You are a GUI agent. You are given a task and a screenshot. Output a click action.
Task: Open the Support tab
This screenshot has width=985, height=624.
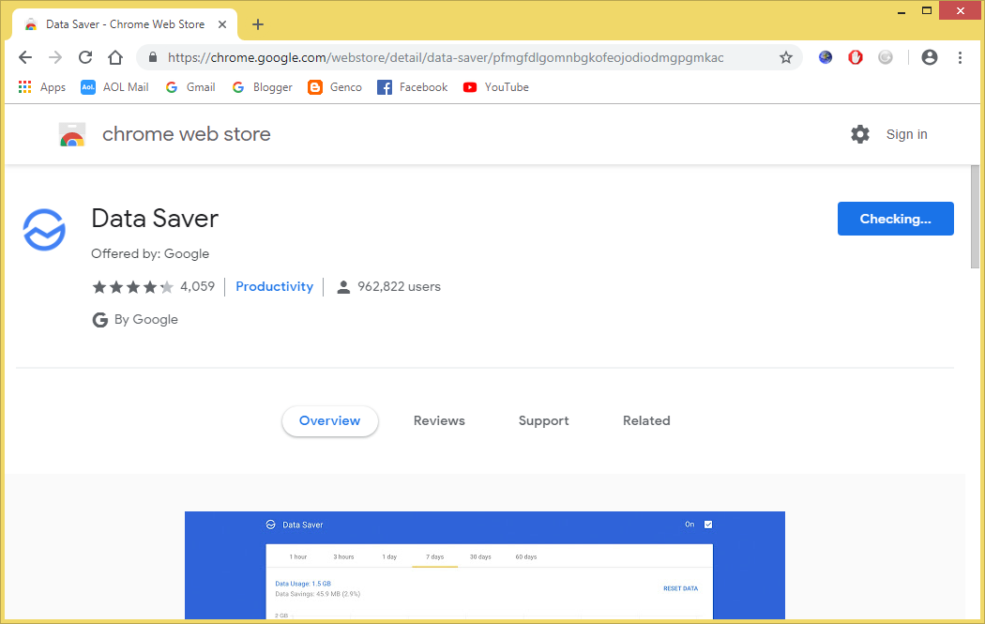click(x=543, y=420)
